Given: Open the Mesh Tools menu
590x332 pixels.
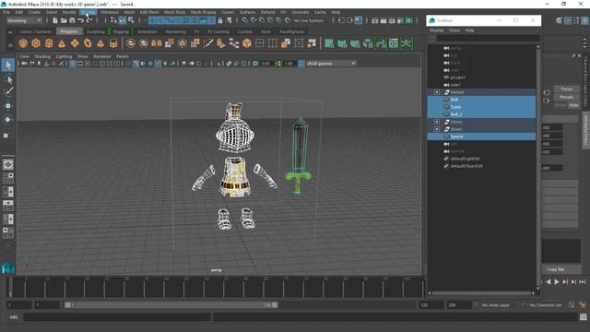Looking at the screenshot, I should 174,12.
